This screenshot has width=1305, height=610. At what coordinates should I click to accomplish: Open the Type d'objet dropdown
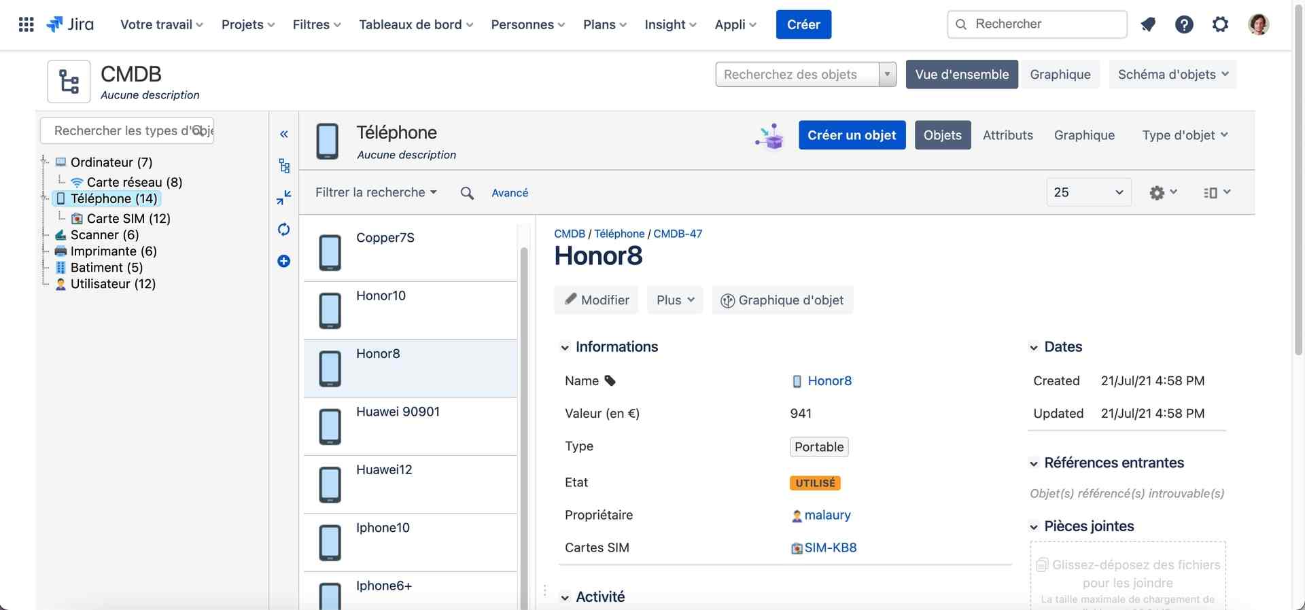1185,135
